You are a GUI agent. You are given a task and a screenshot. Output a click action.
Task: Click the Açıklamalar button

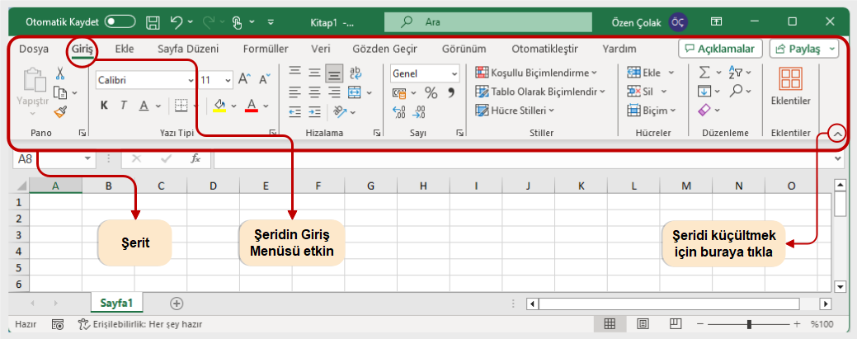720,49
